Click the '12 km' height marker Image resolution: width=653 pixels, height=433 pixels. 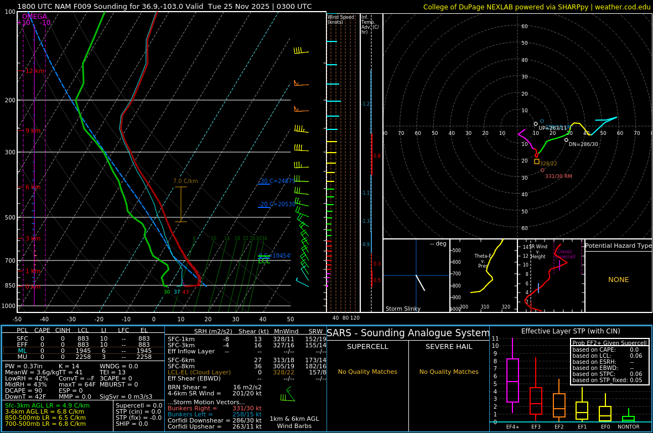click(x=34, y=71)
